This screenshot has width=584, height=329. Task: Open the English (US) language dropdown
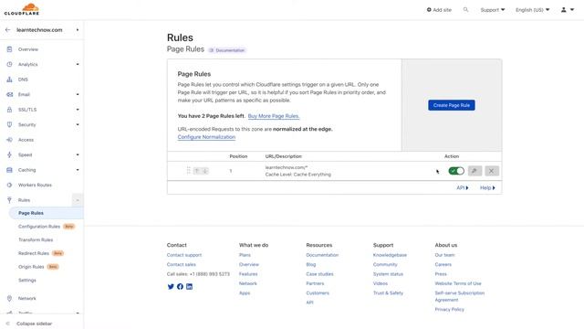pos(532,10)
